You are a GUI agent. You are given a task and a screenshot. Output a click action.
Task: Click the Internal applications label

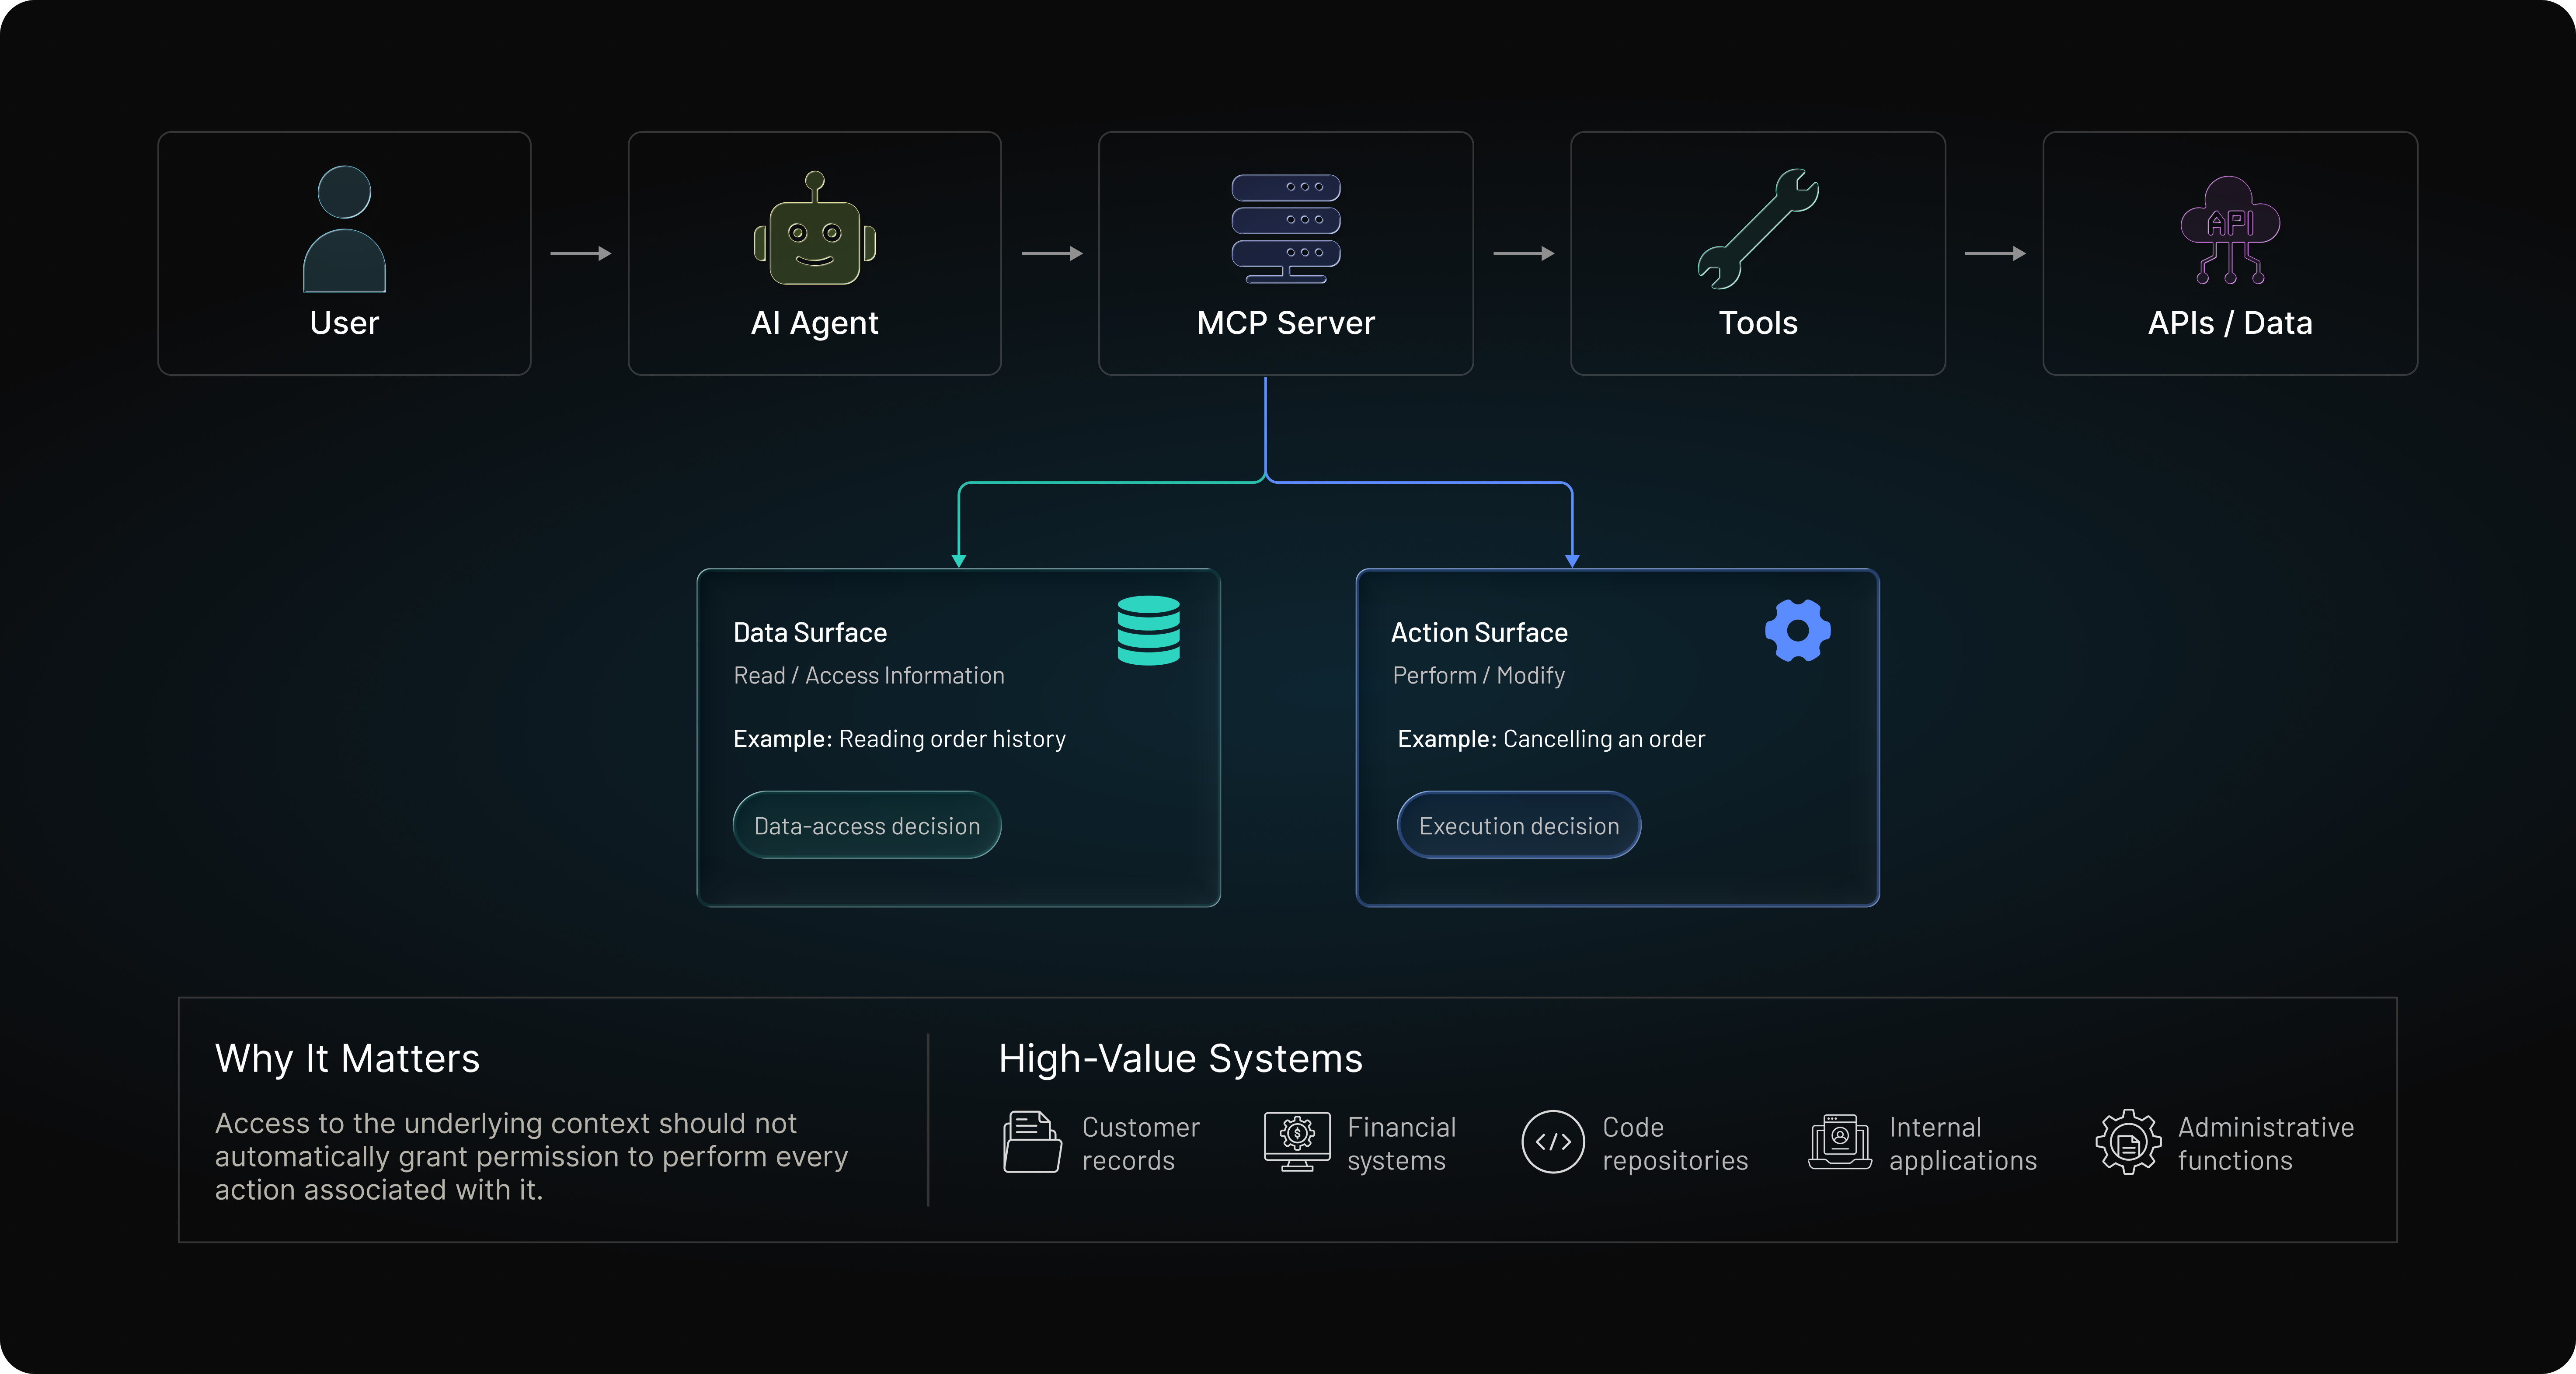(x=1963, y=1143)
